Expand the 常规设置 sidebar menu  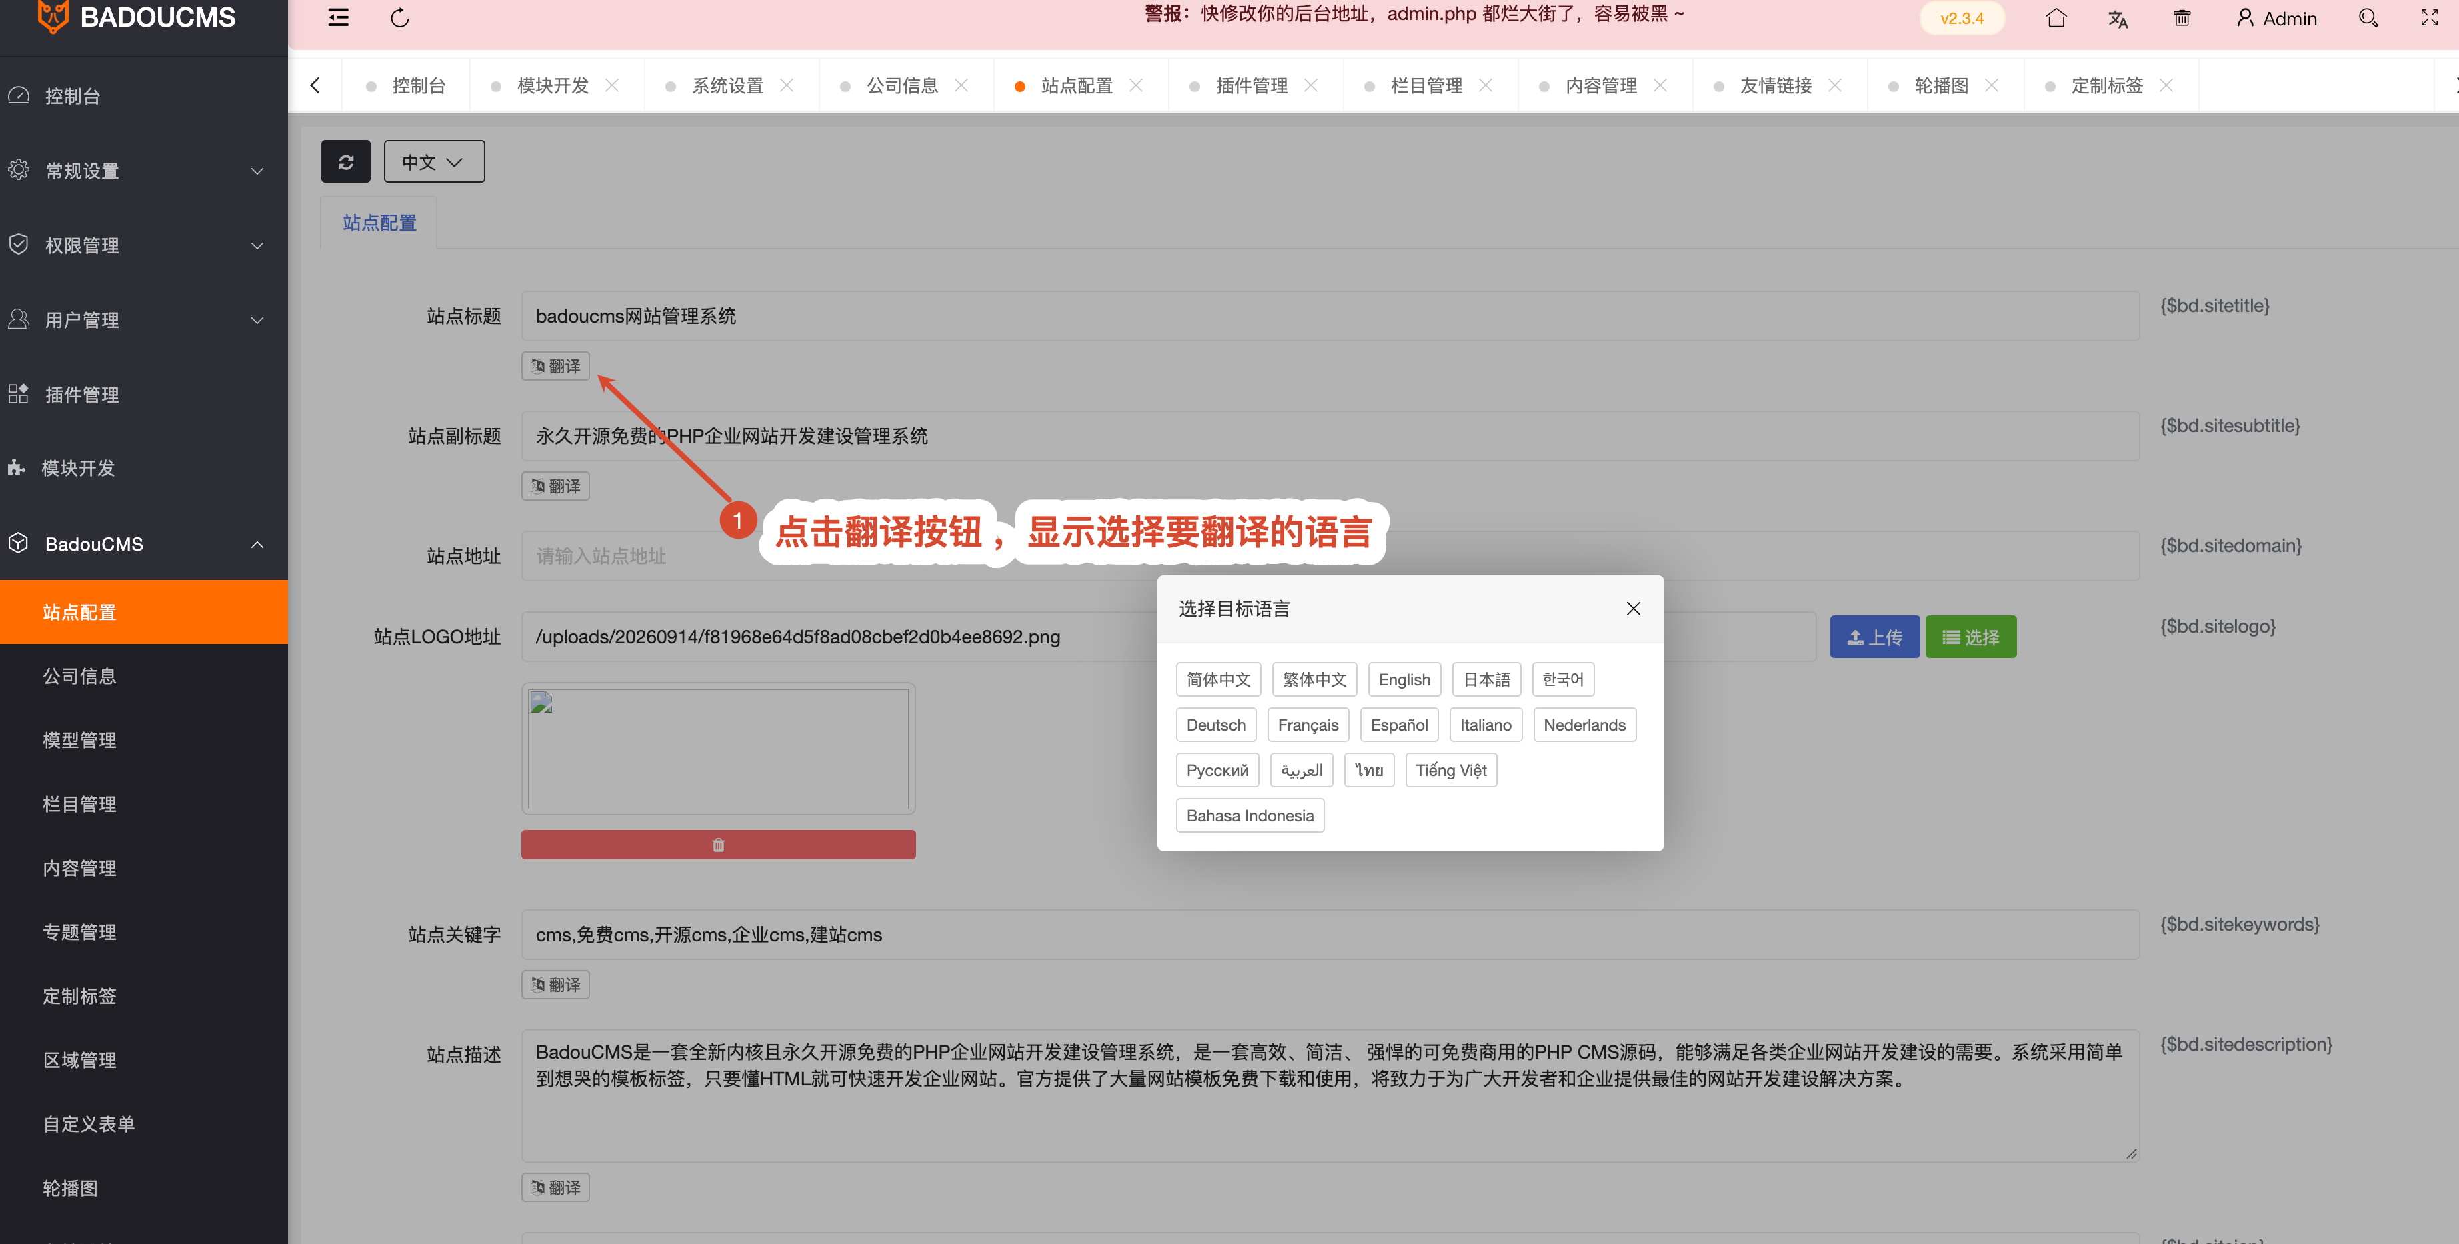pyautogui.click(x=143, y=171)
